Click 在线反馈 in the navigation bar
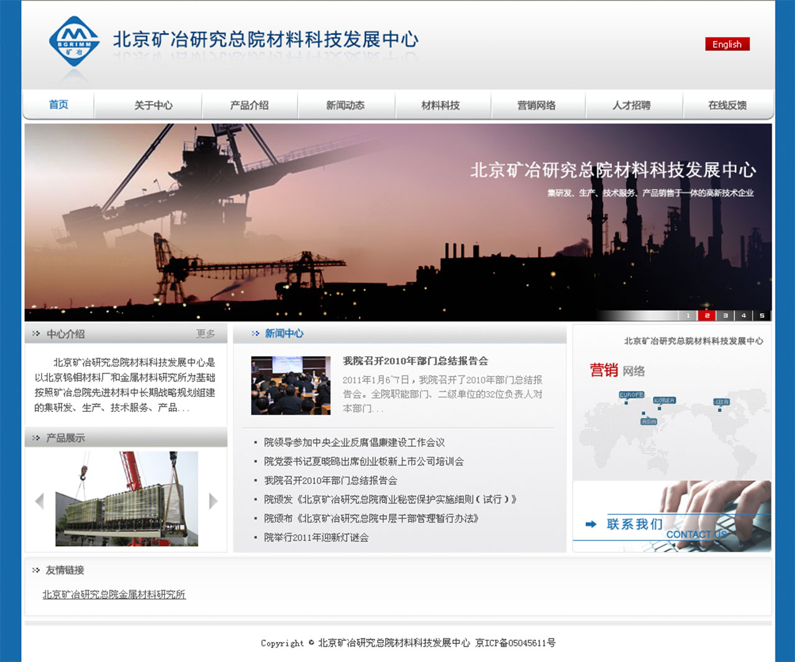This screenshot has width=795, height=662. (727, 105)
